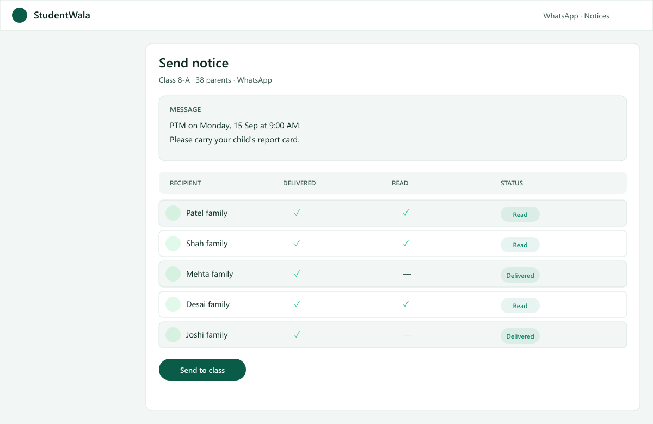Click the Recipient column header

pyautogui.click(x=186, y=183)
